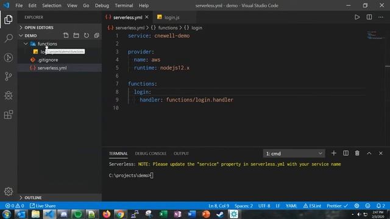Select serverless.yml in the file tree
Image resolution: width=390 pixels, height=219 pixels.
tap(60, 68)
